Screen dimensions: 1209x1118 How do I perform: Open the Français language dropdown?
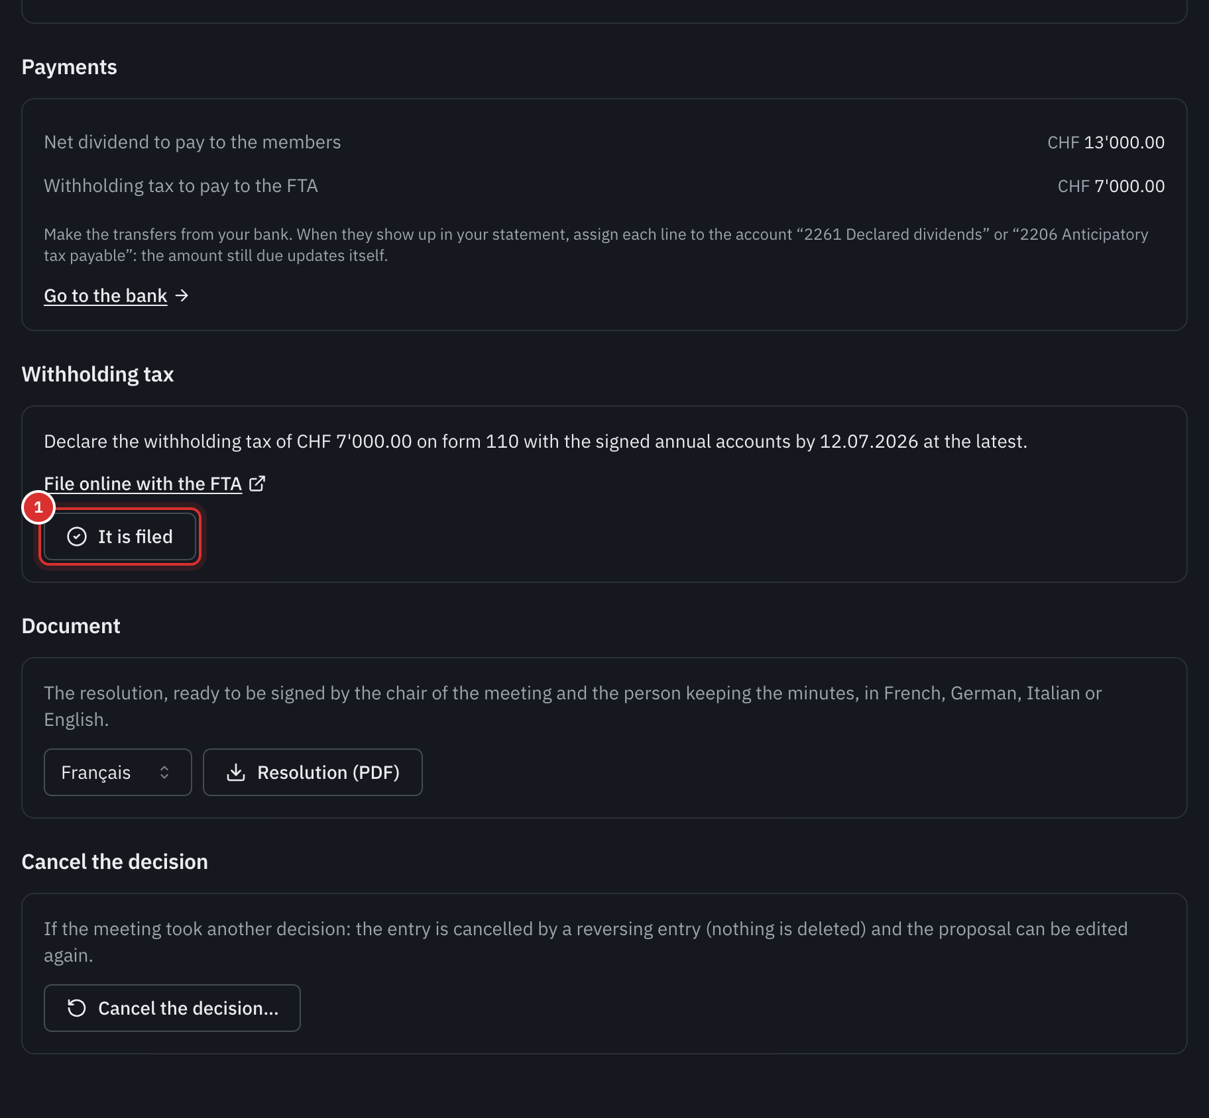tap(118, 772)
